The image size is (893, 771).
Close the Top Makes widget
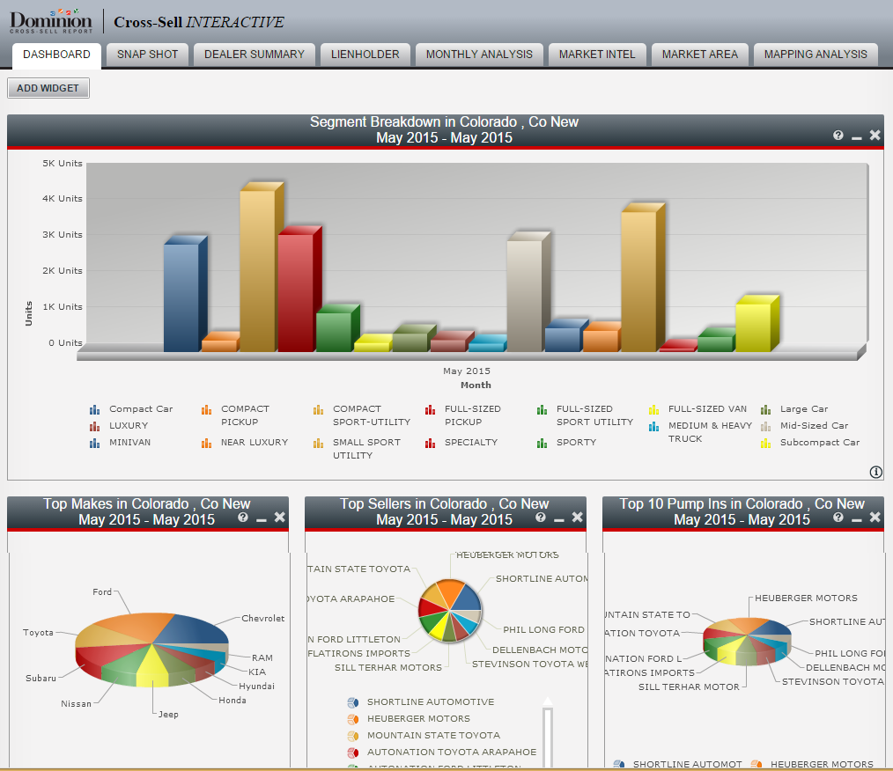point(280,518)
